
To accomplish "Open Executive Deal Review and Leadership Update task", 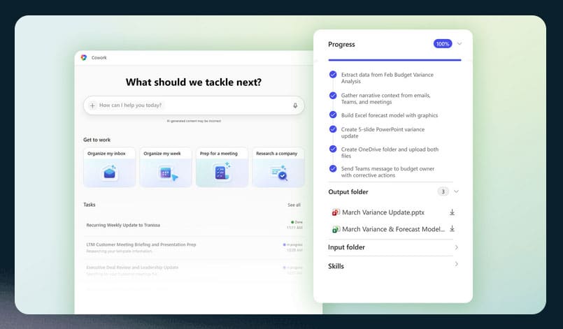I will [x=194, y=270].
